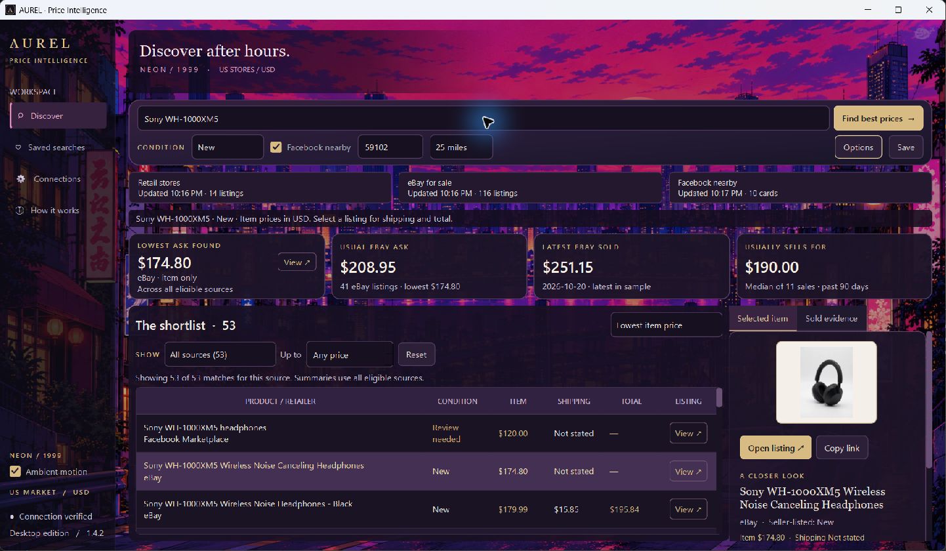Toggle the Ambient motion checkbox

point(15,472)
